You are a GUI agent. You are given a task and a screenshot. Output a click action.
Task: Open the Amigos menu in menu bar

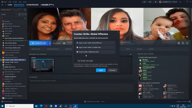point(15,2)
